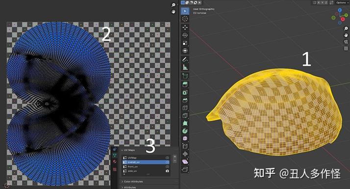This screenshot has width=350, height=189.
Task: Select the Transform tool
Action: click(x=185, y=51)
